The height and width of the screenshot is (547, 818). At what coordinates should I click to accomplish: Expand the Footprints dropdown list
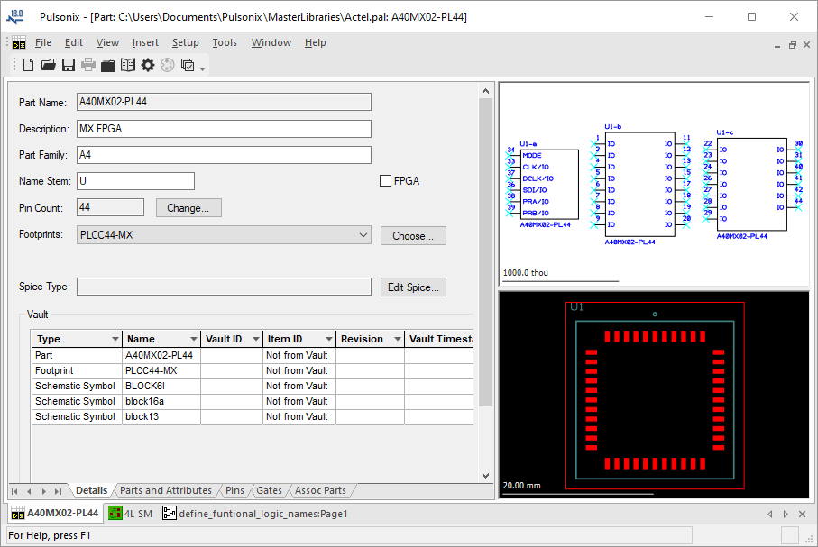coord(363,235)
